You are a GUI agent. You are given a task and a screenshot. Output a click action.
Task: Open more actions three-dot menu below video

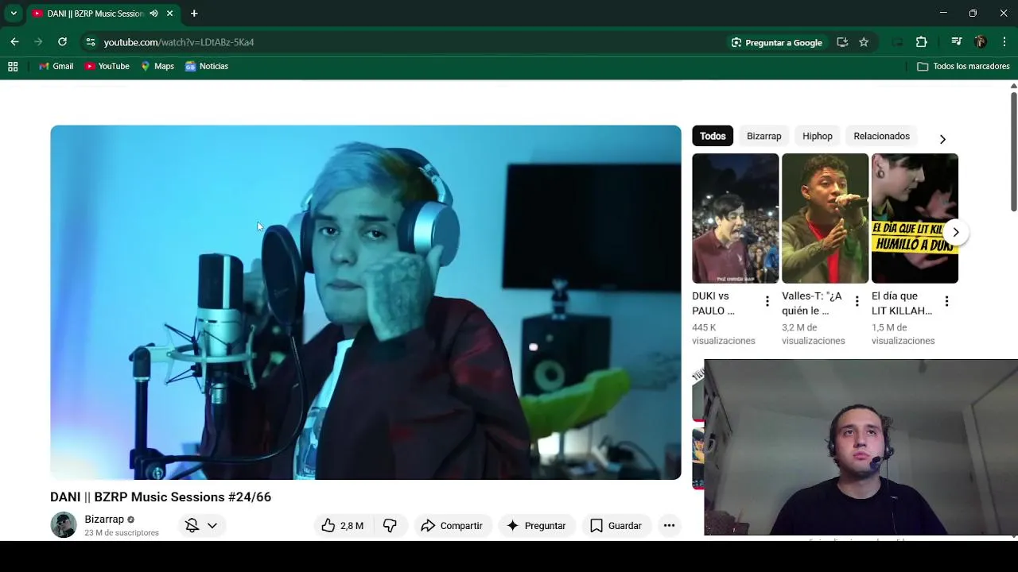669,525
